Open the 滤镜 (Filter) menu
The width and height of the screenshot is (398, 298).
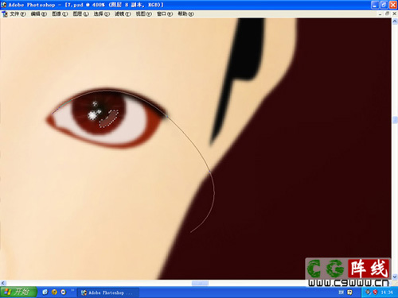[x=123, y=14]
